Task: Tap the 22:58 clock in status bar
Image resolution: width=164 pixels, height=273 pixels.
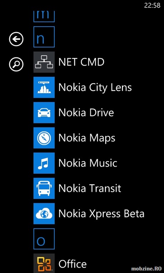Action: coord(152,5)
